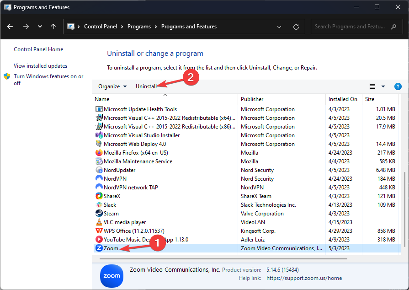
Task: Click the 4/29/2023 install date cell
Action: (340, 231)
